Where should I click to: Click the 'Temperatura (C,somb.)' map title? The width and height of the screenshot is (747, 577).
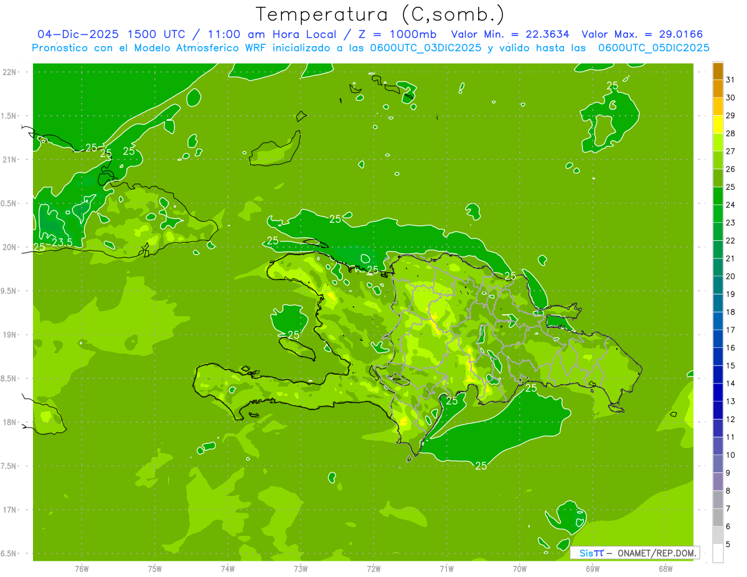380,14
